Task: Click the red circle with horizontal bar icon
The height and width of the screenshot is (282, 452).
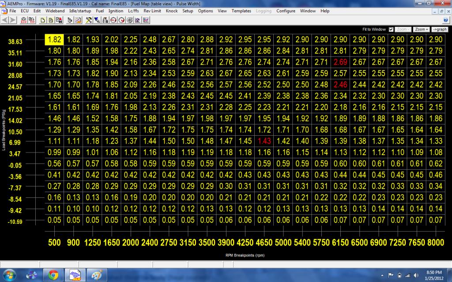Action: 113,20
